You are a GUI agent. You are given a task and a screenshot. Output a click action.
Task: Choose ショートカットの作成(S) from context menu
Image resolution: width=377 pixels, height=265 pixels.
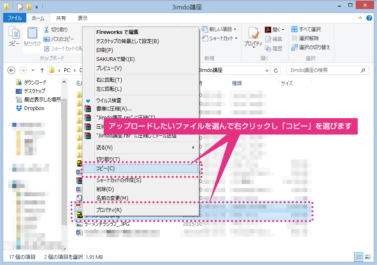coord(141,180)
